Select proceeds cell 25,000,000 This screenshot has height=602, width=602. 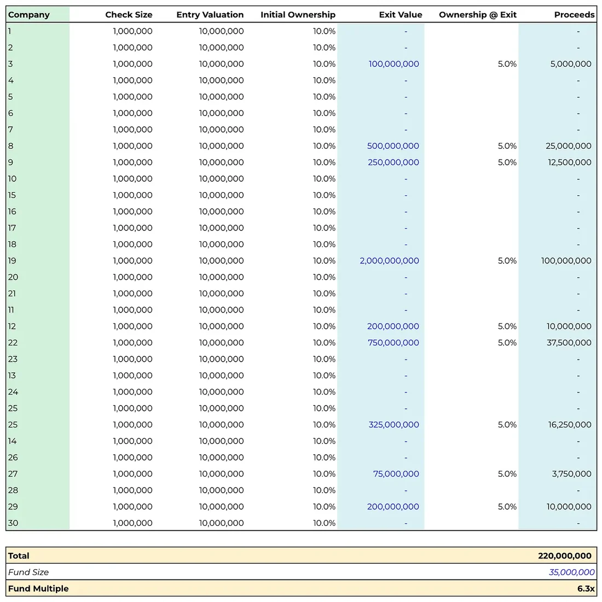pyautogui.click(x=568, y=146)
